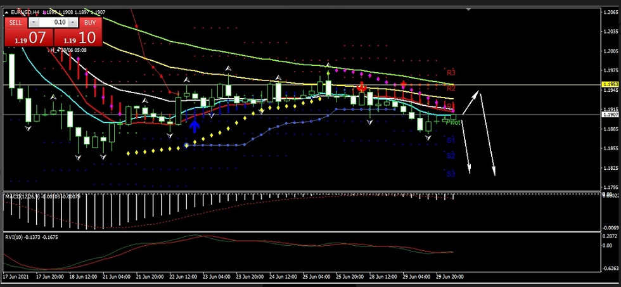Select the R3 resistance level label
621x287 pixels.
pos(451,73)
